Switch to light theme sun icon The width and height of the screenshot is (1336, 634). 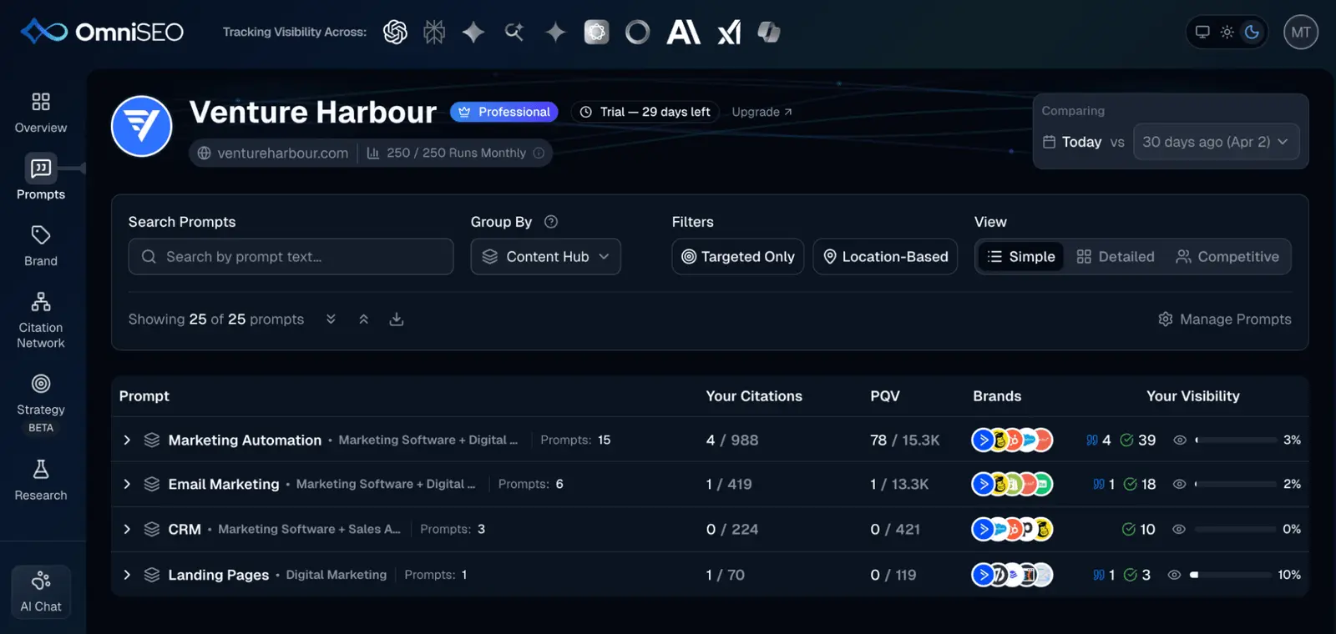[x=1227, y=33]
